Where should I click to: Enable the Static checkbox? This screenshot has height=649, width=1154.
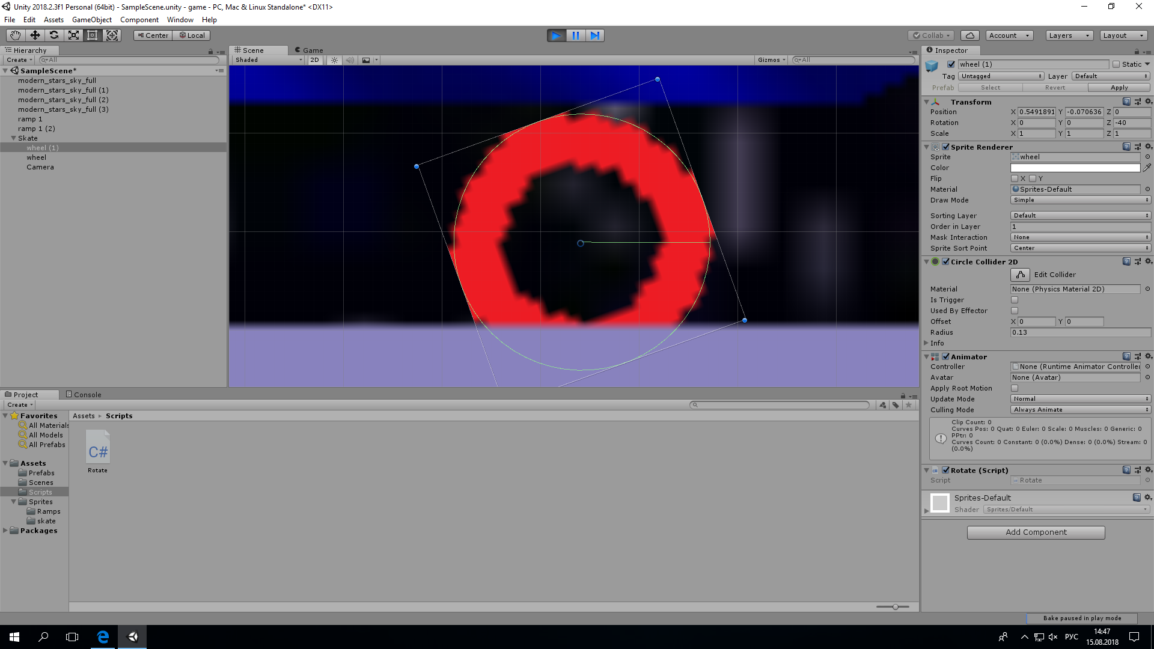coord(1116,64)
